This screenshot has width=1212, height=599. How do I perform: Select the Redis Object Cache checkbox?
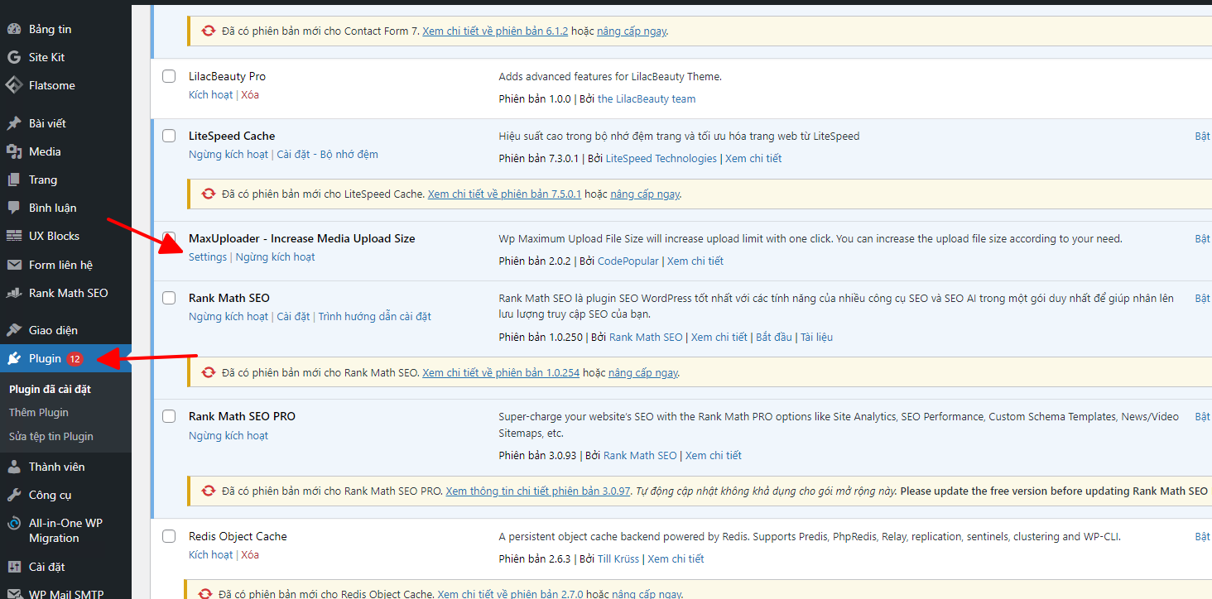pyautogui.click(x=169, y=536)
